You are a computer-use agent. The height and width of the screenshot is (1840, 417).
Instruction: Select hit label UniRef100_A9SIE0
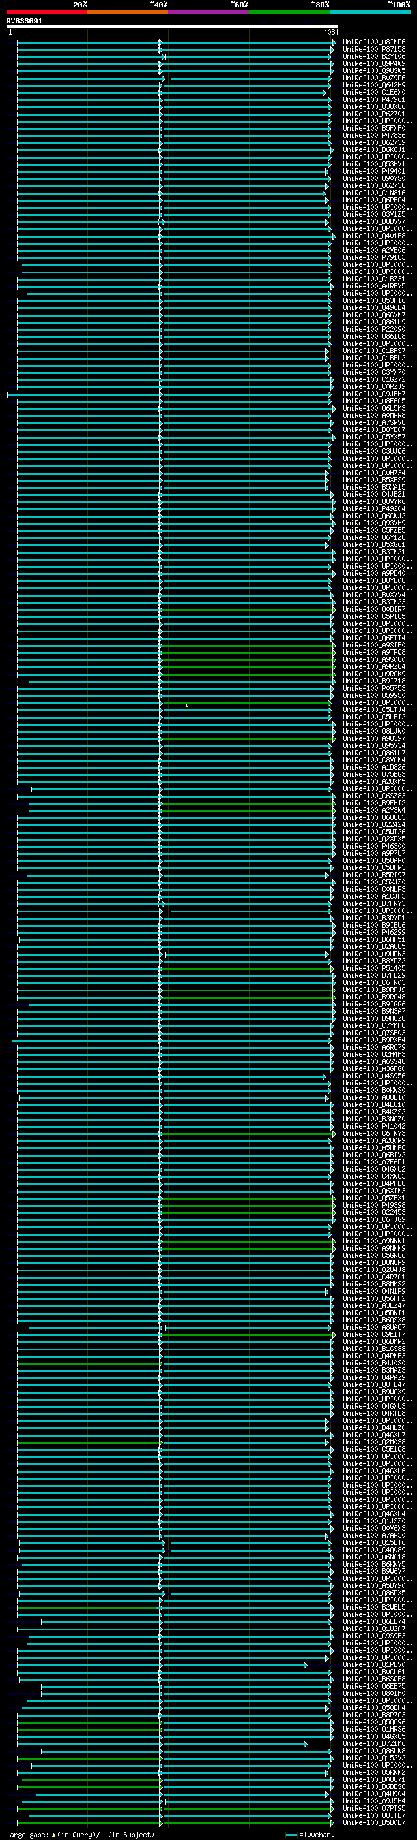tap(373, 646)
